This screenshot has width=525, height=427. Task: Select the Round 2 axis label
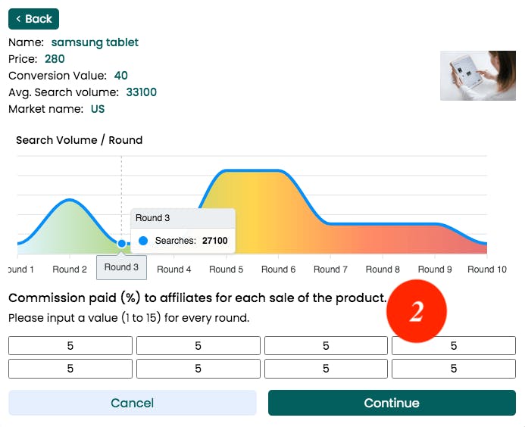[x=70, y=269]
